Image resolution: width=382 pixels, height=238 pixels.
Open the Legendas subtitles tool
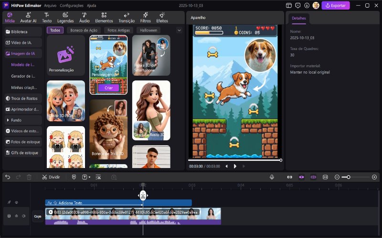65,18
